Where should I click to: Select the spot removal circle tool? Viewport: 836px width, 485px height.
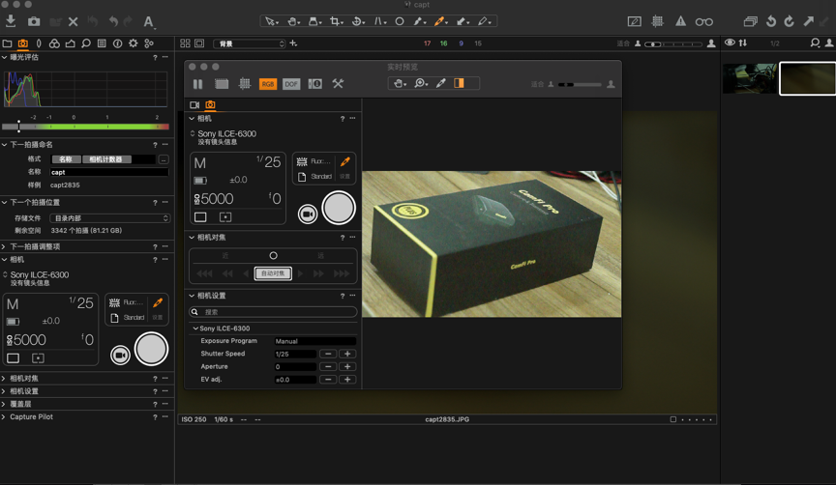400,21
